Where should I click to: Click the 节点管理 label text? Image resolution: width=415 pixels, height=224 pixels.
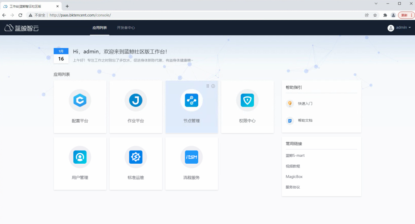click(192, 121)
